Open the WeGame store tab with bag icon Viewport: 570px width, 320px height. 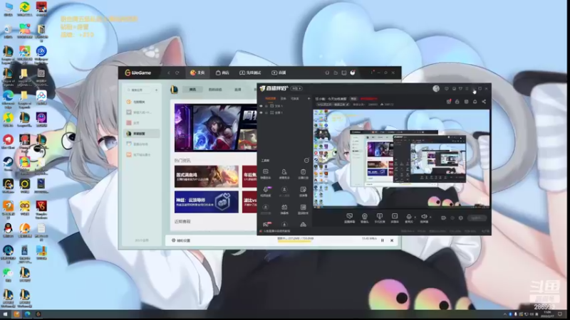click(222, 73)
